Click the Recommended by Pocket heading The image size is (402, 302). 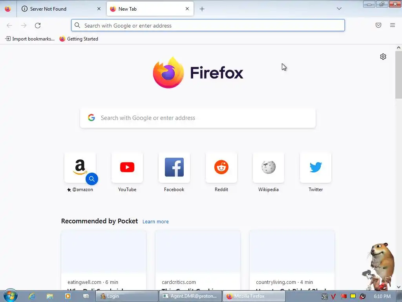point(99,221)
